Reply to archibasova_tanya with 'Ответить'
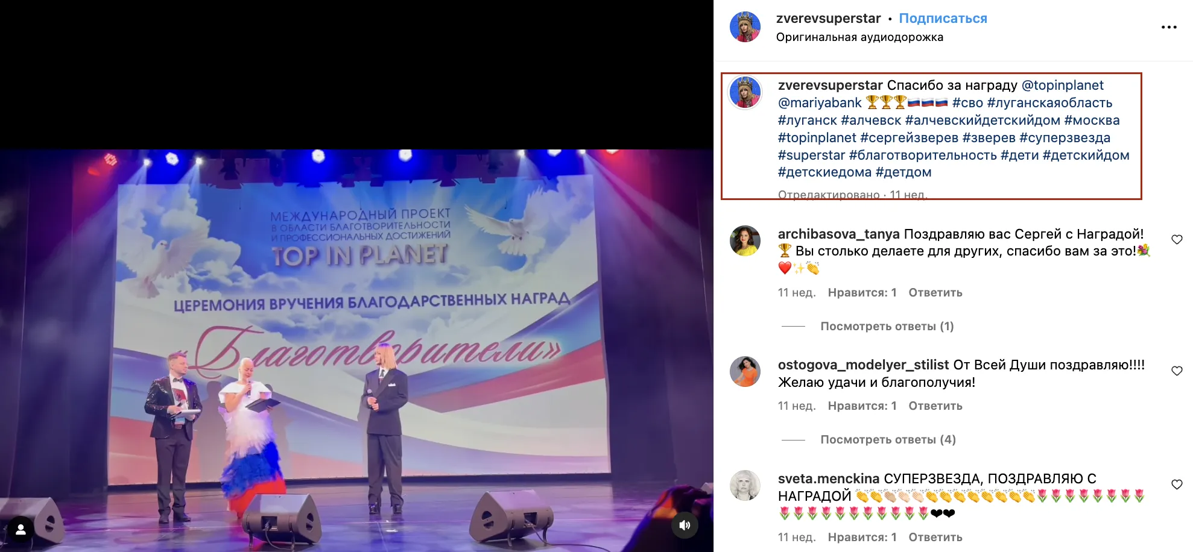Screen dimensions: 1193x552 pos(935,292)
